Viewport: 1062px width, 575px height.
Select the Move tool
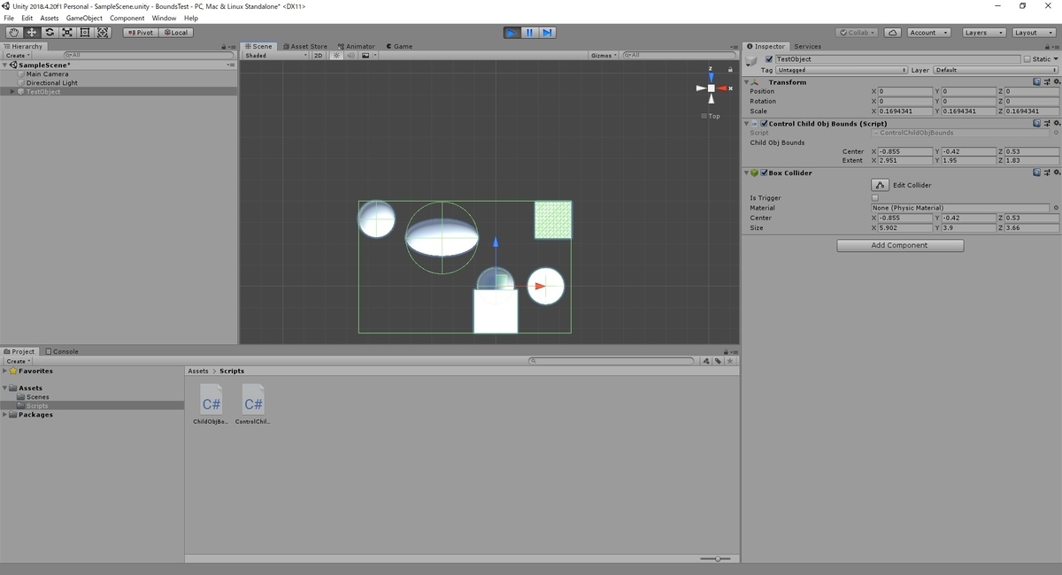tap(32, 33)
